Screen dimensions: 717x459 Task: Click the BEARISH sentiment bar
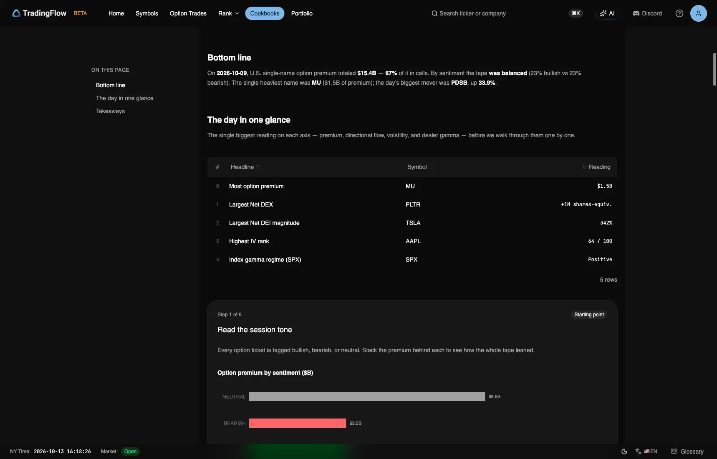[x=298, y=423]
